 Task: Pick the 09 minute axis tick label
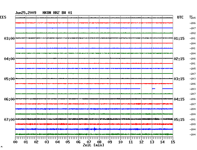[x=110, y=142]
